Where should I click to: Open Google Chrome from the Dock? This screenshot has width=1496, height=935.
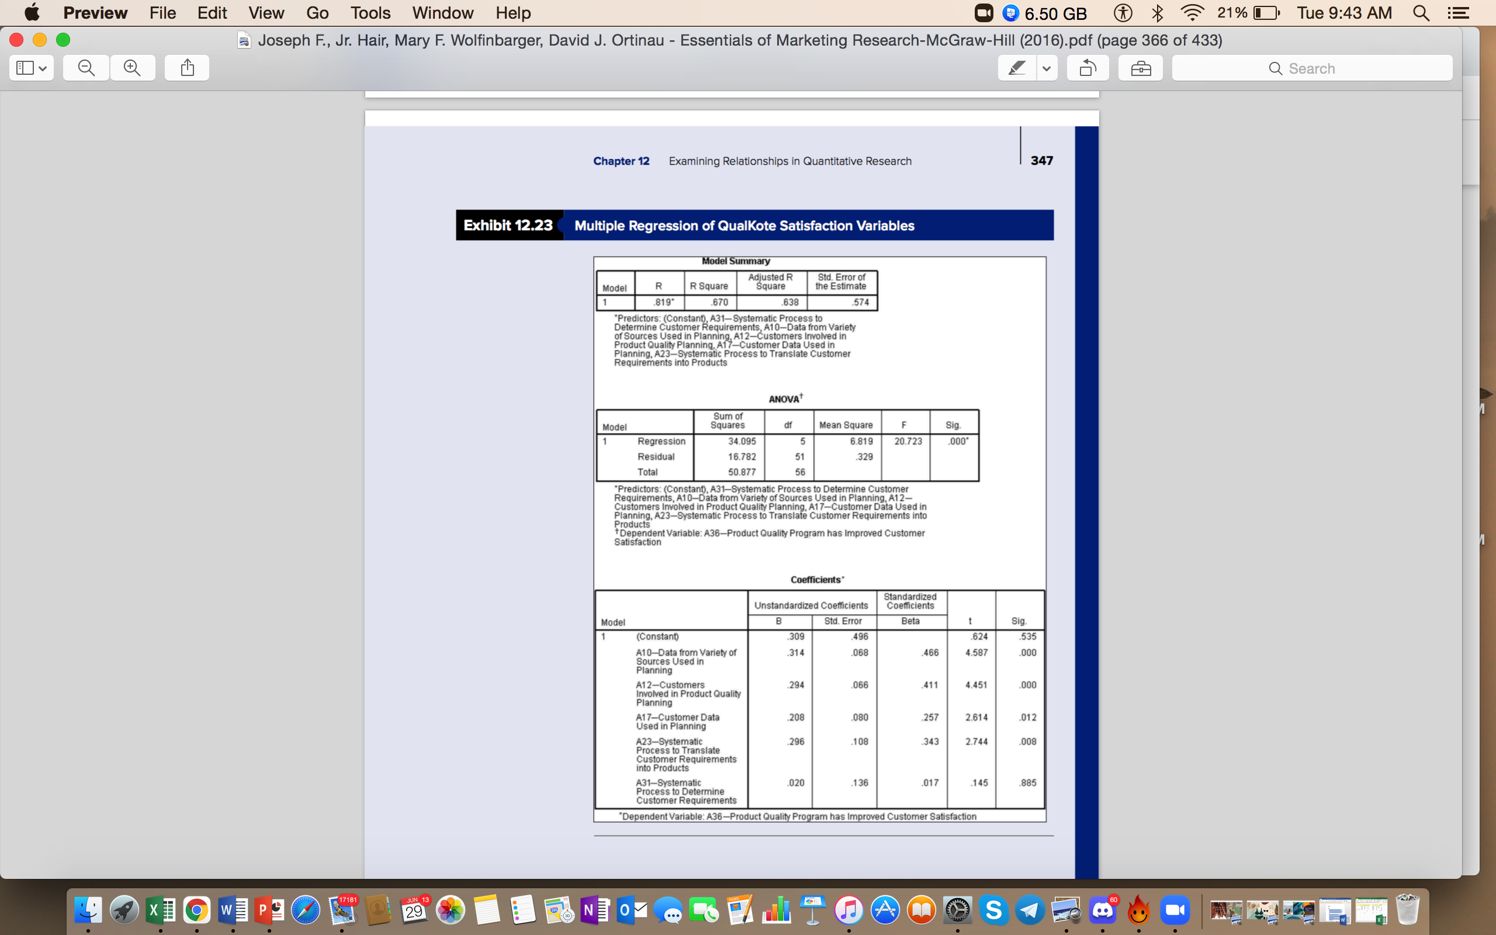click(x=196, y=910)
